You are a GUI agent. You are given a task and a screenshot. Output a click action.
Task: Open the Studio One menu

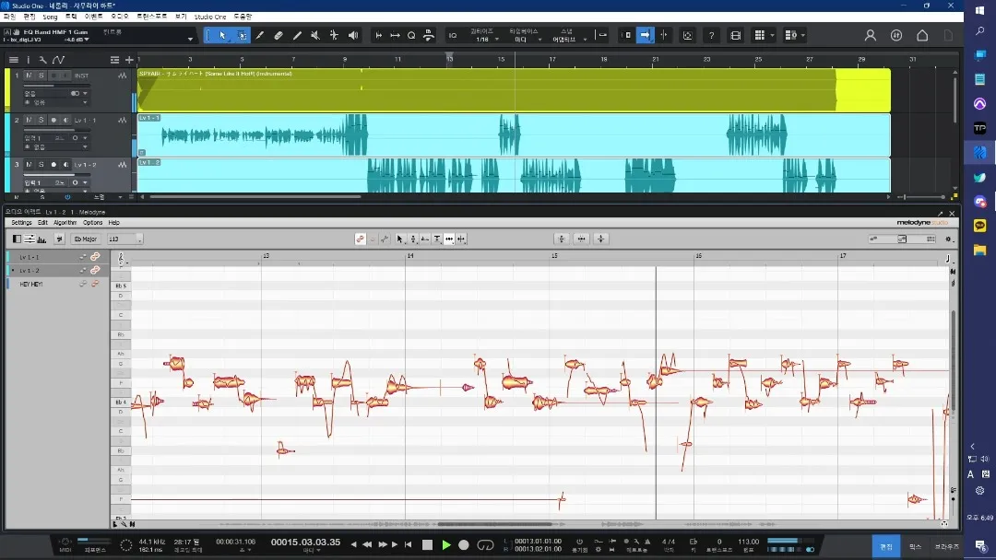pyautogui.click(x=210, y=17)
